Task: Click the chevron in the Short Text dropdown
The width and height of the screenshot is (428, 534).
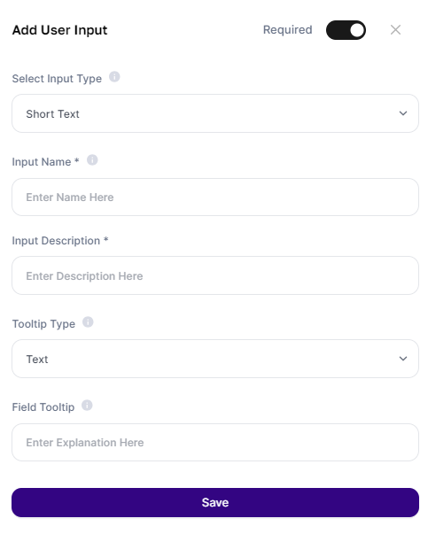Action: [403, 113]
